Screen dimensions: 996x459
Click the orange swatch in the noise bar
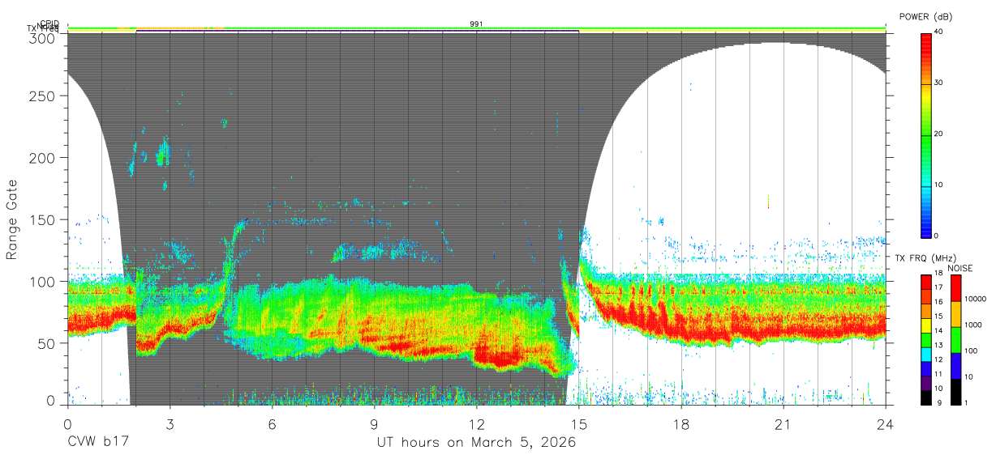point(955,314)
